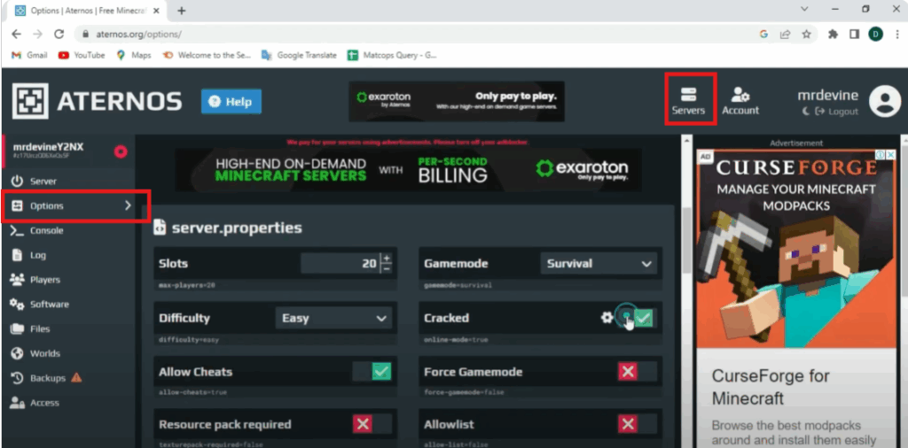
Task: Click the server.properties file icon
Action: coord(159,228)
